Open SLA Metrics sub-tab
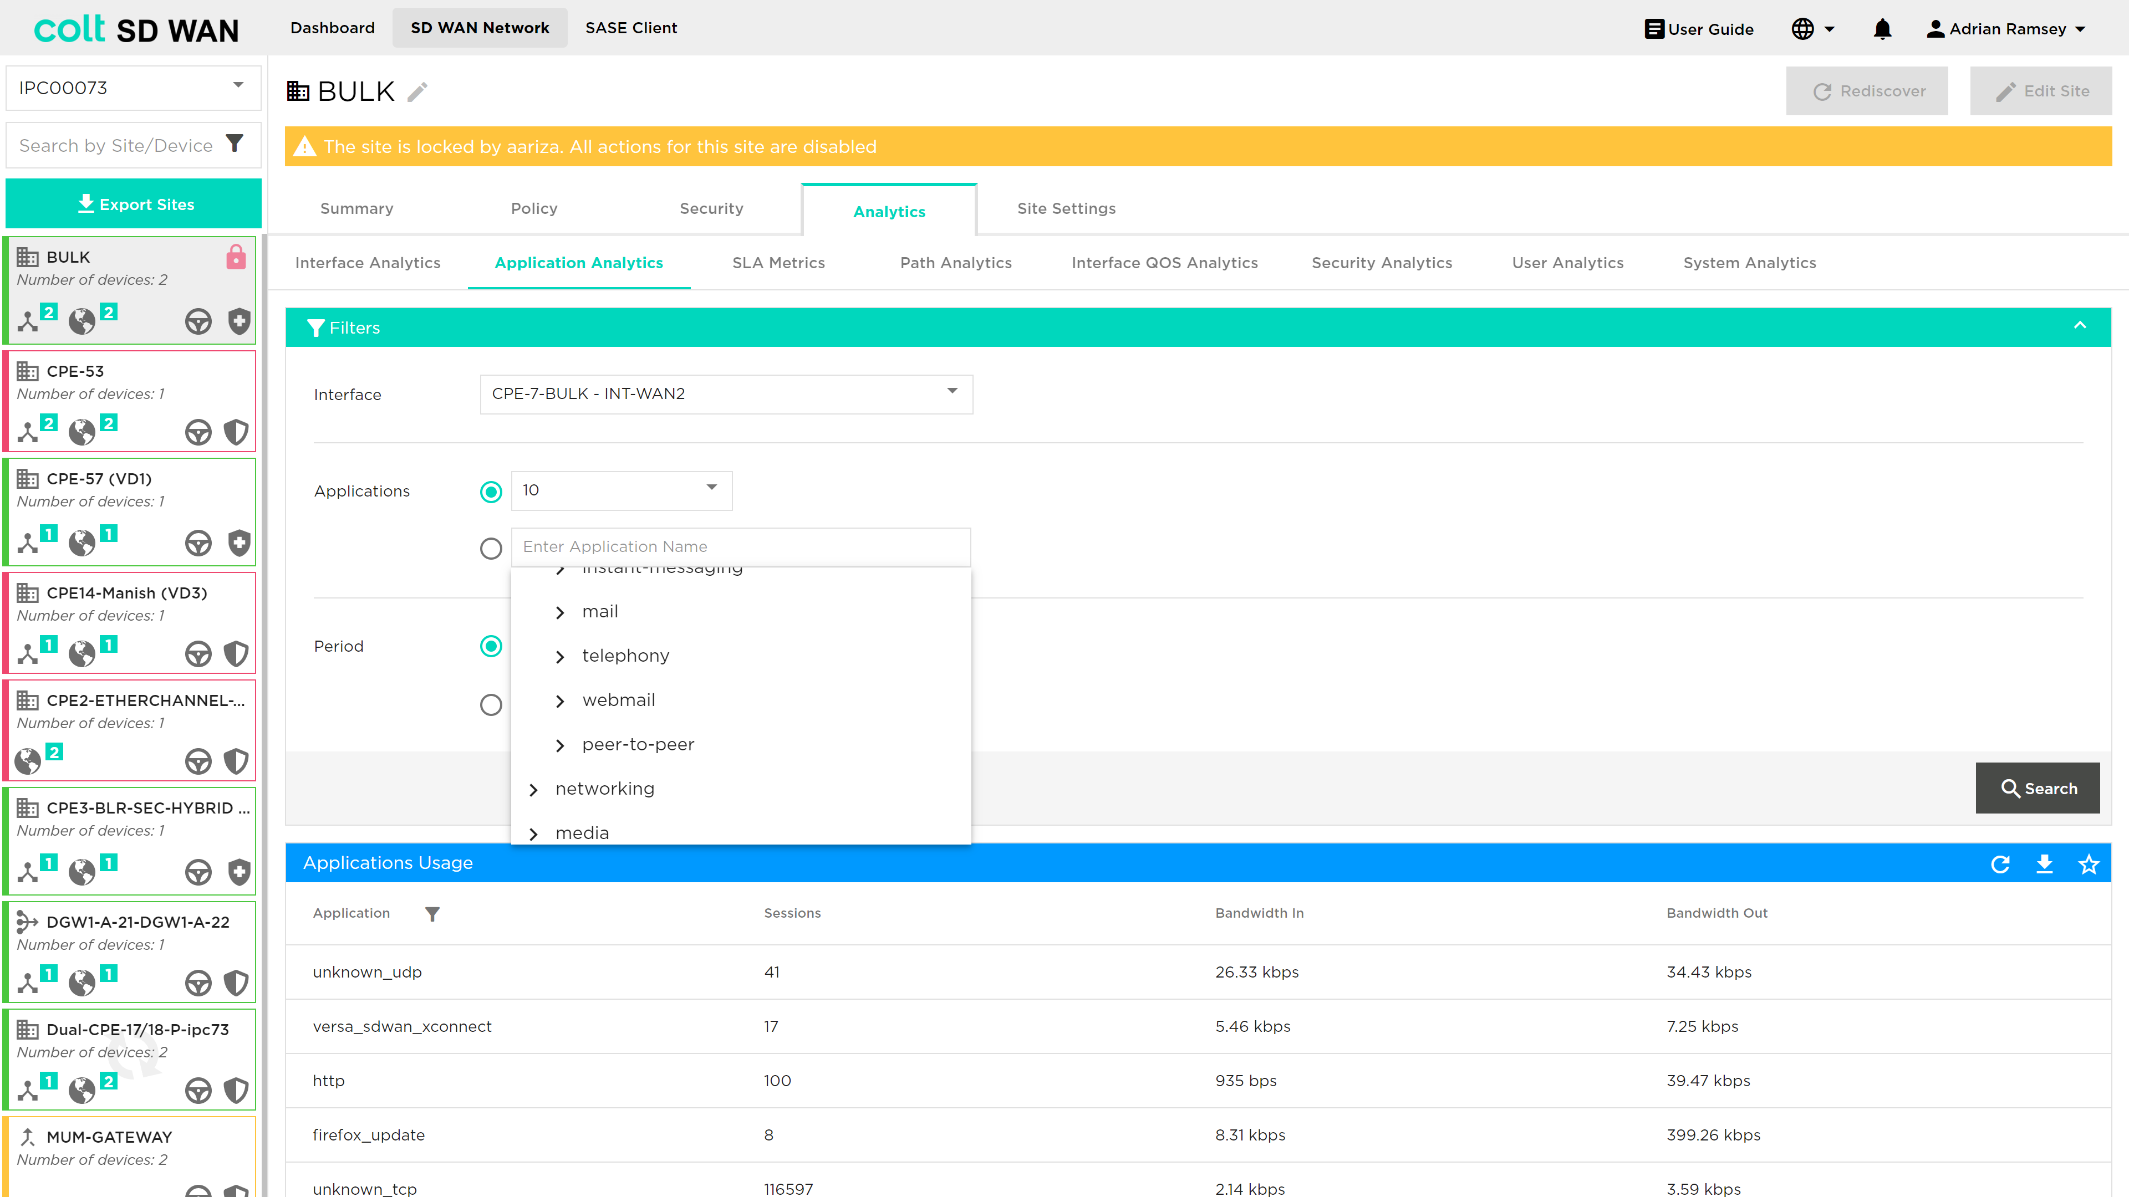Screen dimensions: 2129x1197 [778, 263]
